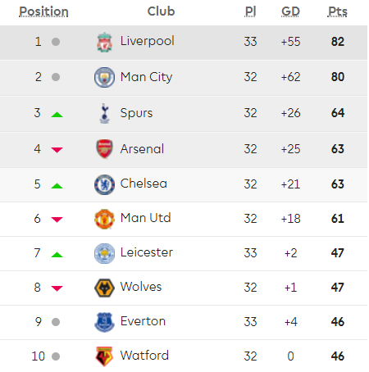
Task: Expand Leicester's green up-arrow position indicator
Action: click(57, 255)
